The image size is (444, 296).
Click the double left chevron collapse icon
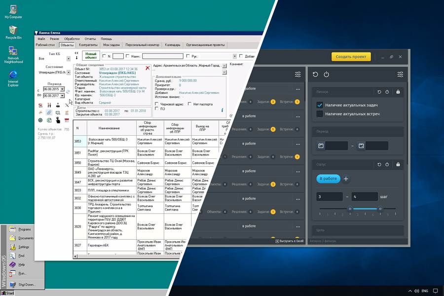(x=76, y=53)
